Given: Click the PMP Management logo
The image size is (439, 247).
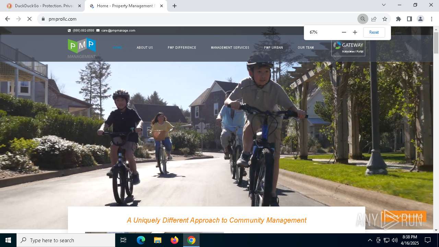Looking at the screenshot, I should pyautogui.click(x=82, y=48).
